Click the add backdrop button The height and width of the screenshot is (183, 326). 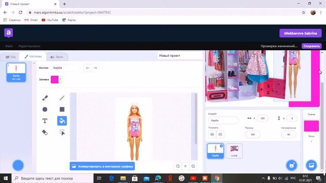pos(311,165)
